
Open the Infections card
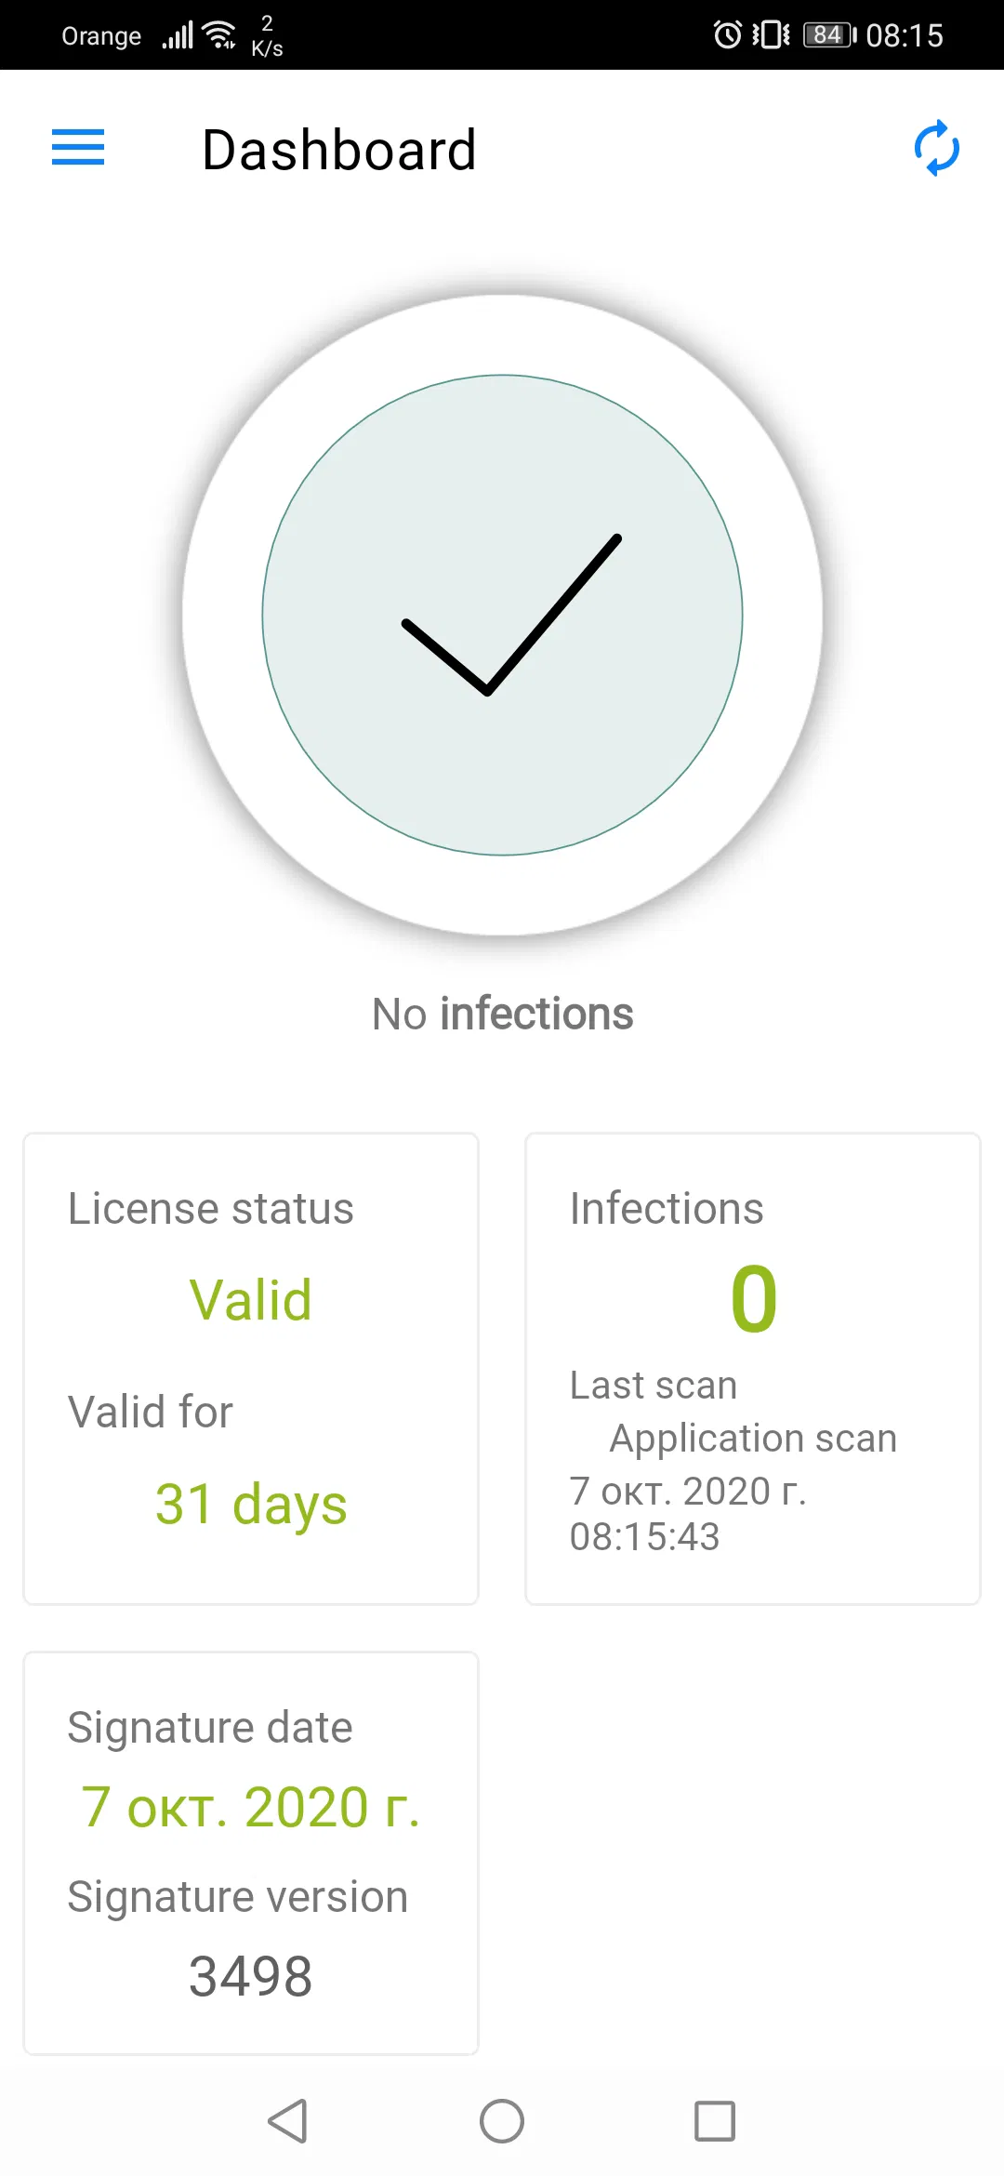(753, 1368)
